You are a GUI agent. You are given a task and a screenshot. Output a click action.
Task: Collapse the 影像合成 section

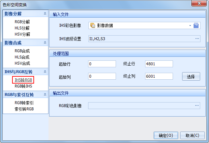point(45,43)
